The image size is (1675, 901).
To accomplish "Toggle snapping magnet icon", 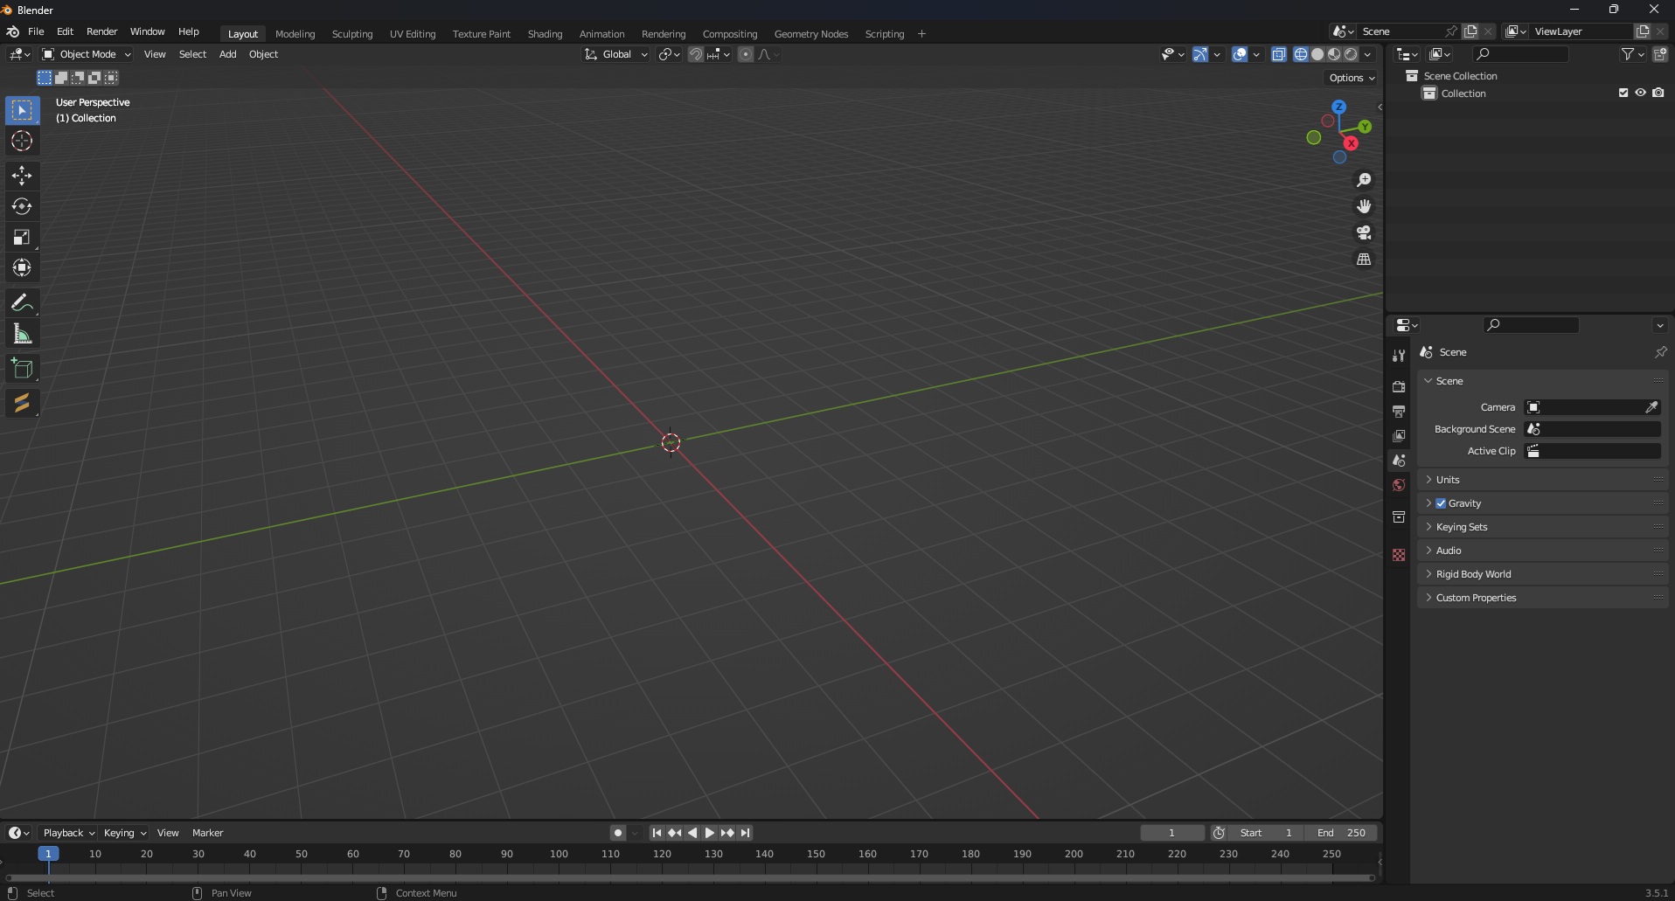I will click(696, 54).
